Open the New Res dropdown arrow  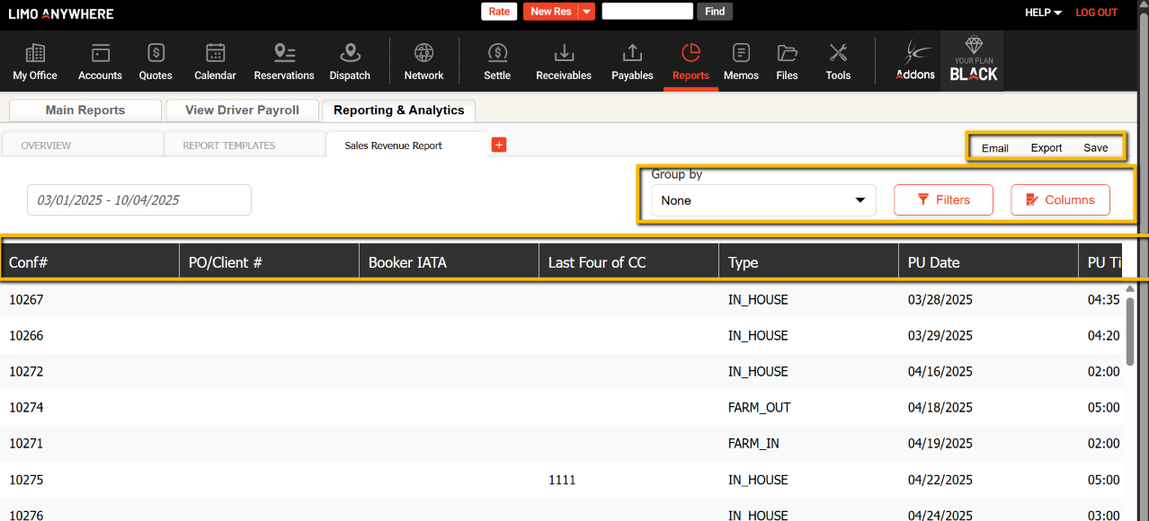tap(586, 12)
